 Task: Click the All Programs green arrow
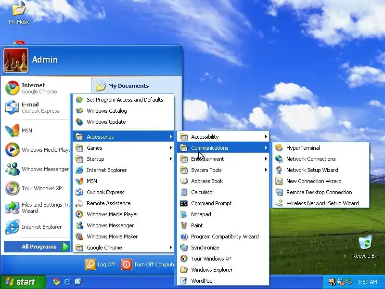[x=65, y=247]
